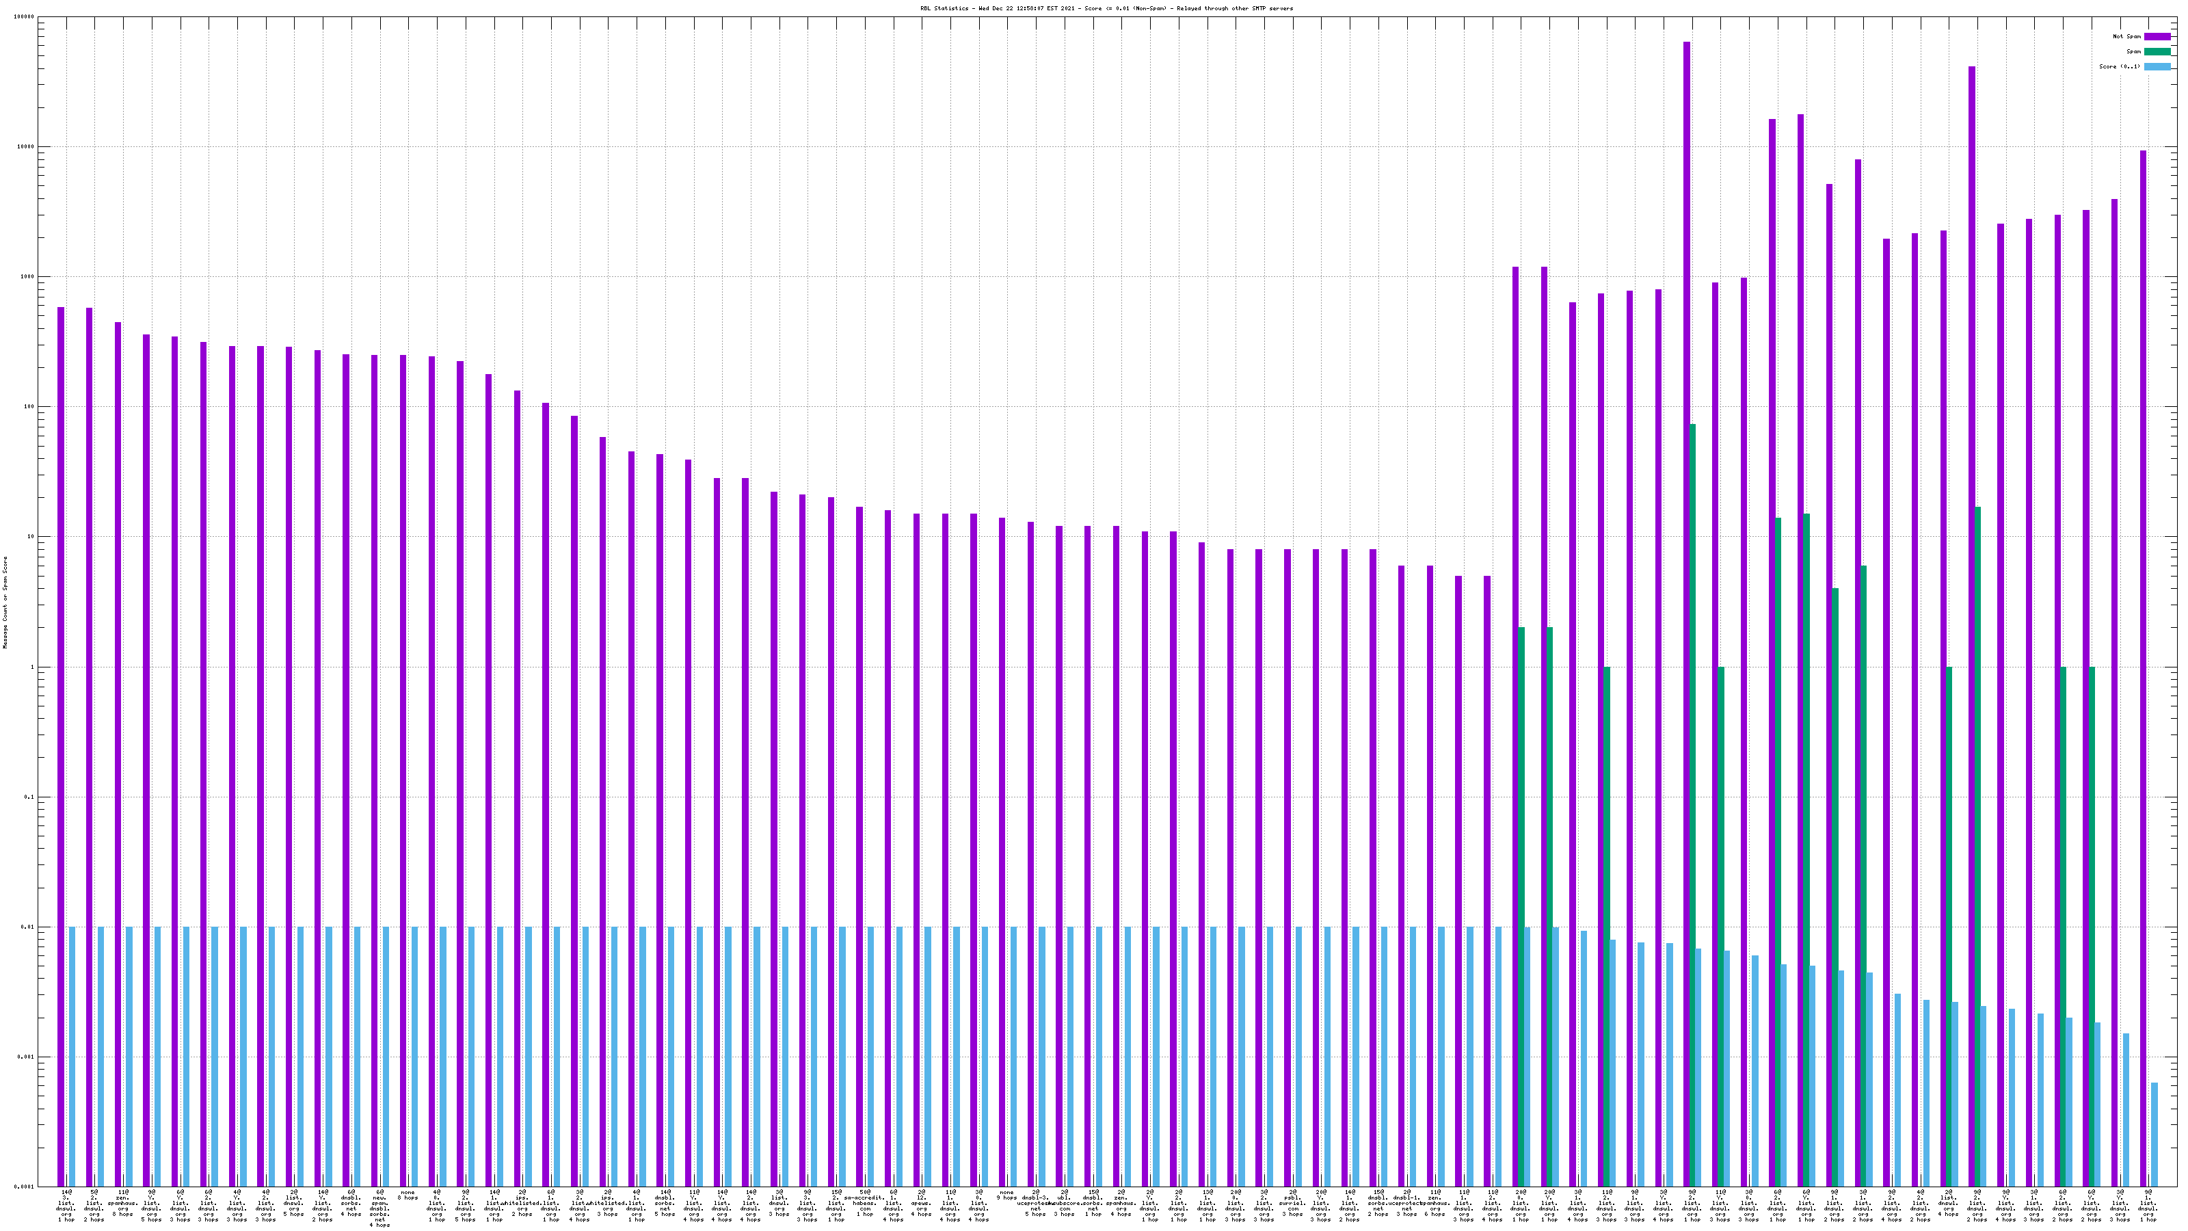Click the 'zen.spamhaus.org 8 hops' x-axis label
This screenshot has height=1231, width=2188.
tap(123, 1204)
